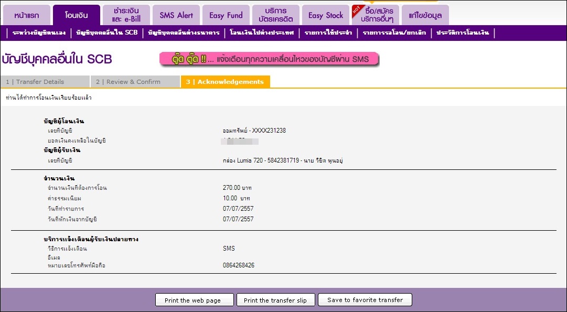Click the บริการแจ้งเตือนผู้รับเงินปลายทาง heading
The image size is (567, 312).
pos(91,239)
